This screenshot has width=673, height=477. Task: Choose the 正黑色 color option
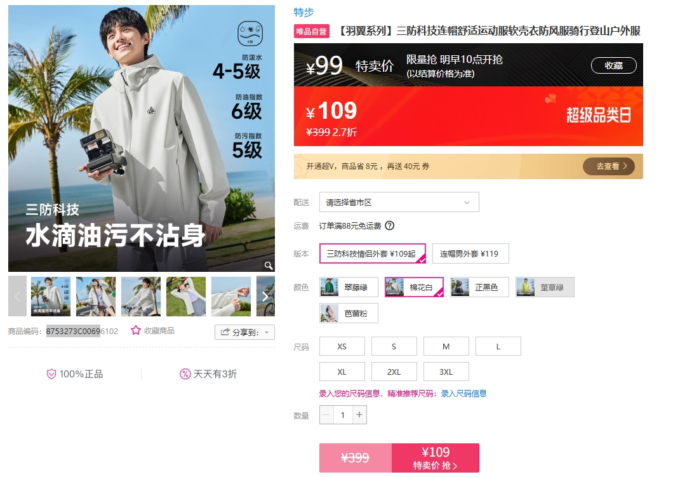click(x=479, y=287)
